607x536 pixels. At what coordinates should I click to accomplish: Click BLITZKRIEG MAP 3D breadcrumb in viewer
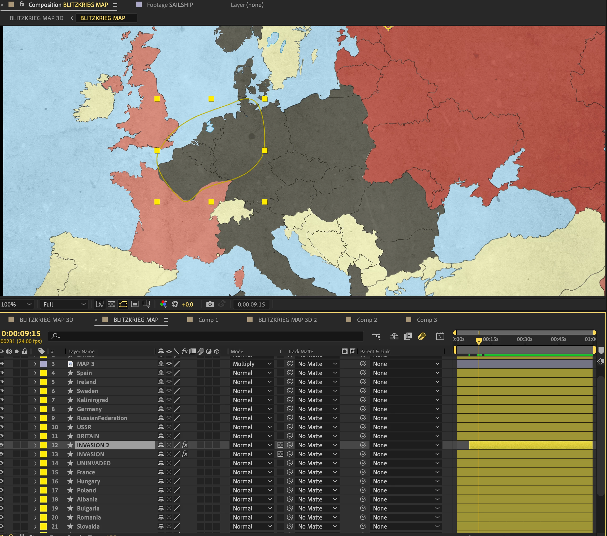pyautogui.click(x=37, y=18)
